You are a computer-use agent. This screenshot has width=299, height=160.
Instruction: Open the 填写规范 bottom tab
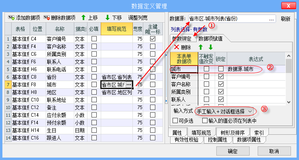[x=201, y=133]
